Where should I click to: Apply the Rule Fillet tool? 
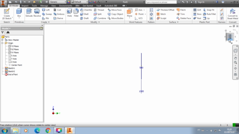click(209, 14)
